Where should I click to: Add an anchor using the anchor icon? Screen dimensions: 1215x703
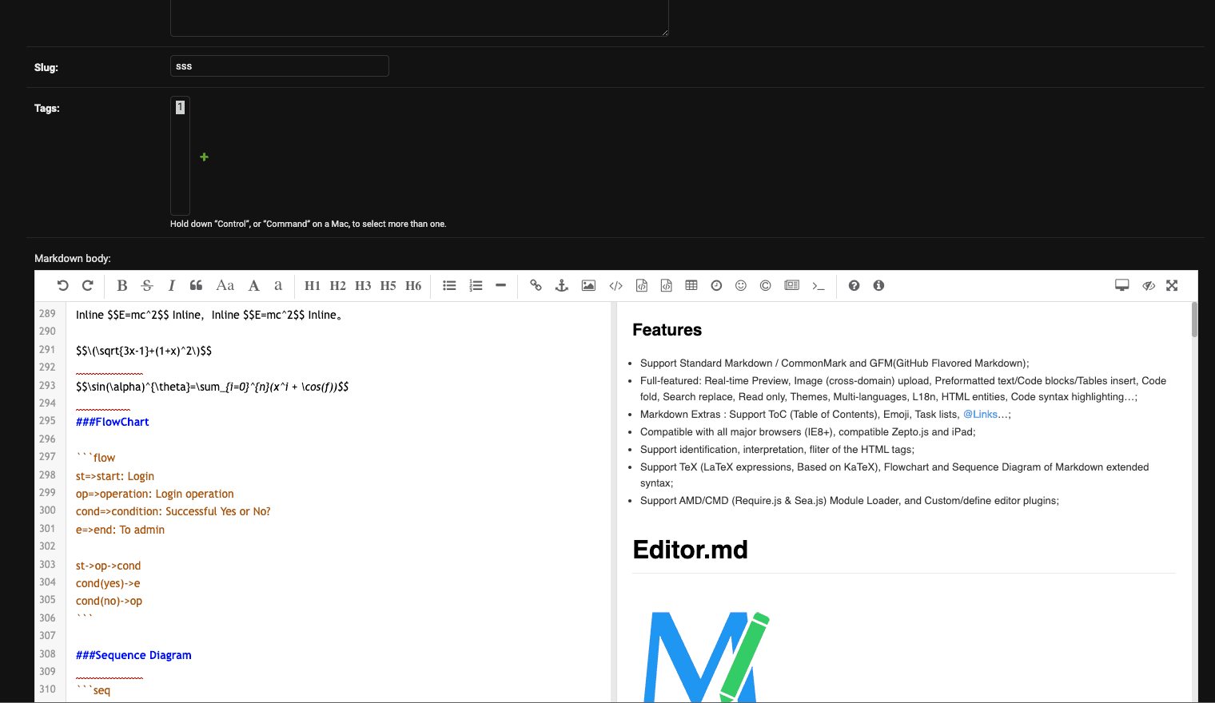point(562,286)
